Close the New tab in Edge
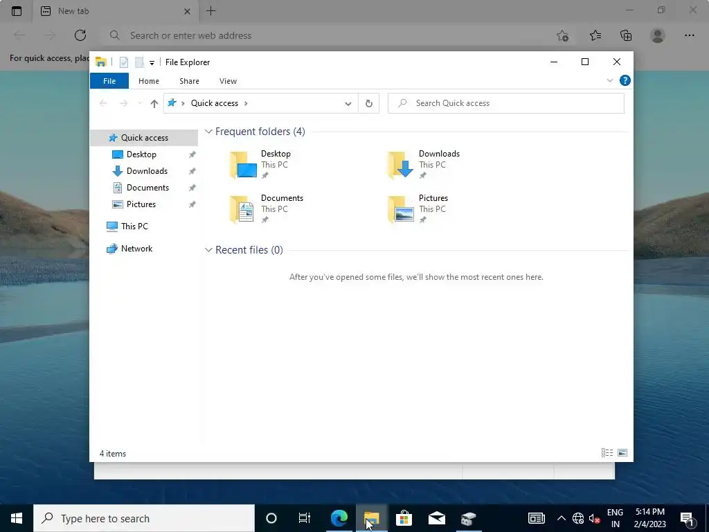This screenshot has height=532, width=709. coord(187,11)
